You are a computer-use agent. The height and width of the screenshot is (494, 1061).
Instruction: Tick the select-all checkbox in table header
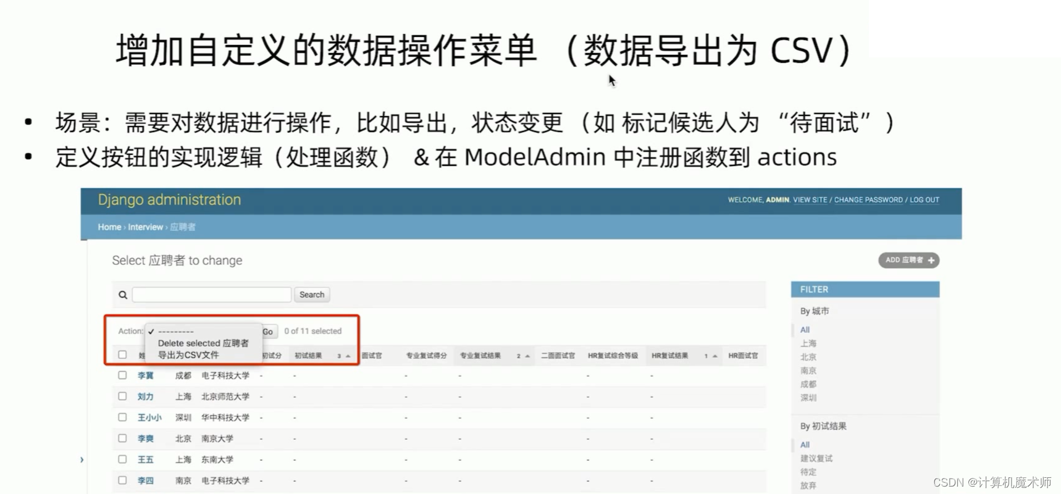[122, 354]
